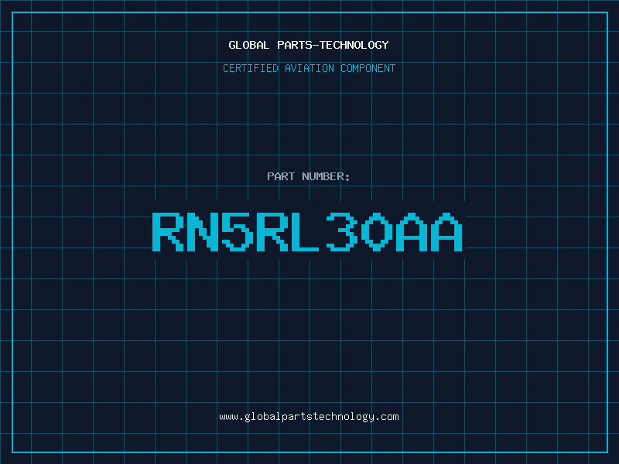Click the first R in the part number
Screen dimensions: 619x464
pyautogui.click(x=168, y=231)
